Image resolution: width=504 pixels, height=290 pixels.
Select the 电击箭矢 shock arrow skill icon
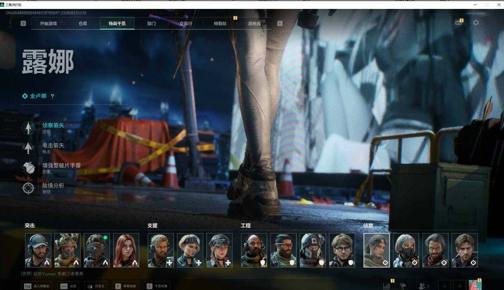[x=28, y=148]
